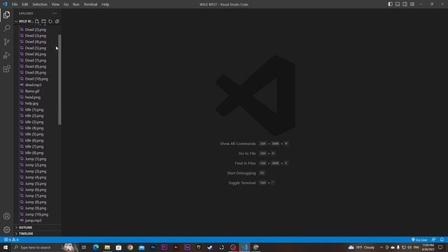448x252 pixels.
Task: Open the Run menu
Action: [76, 4]
